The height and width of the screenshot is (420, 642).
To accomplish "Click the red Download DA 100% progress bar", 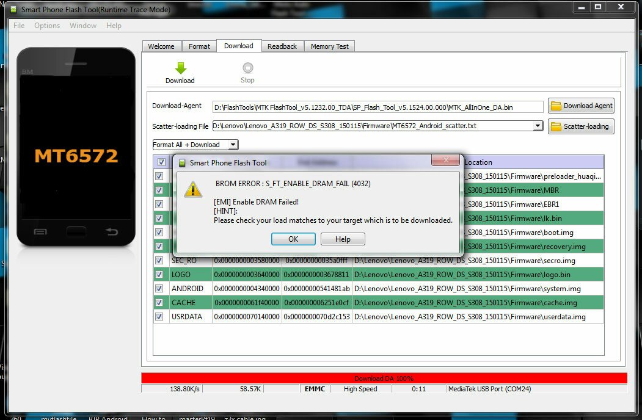I will (384, 378).
